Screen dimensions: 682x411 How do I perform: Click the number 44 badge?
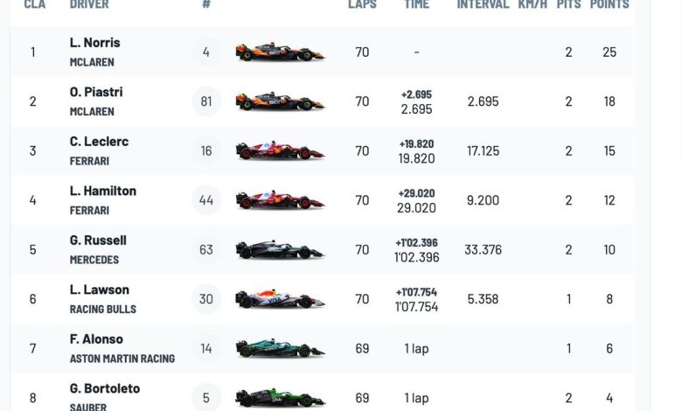pyautogui.click(x=206, y=200)
